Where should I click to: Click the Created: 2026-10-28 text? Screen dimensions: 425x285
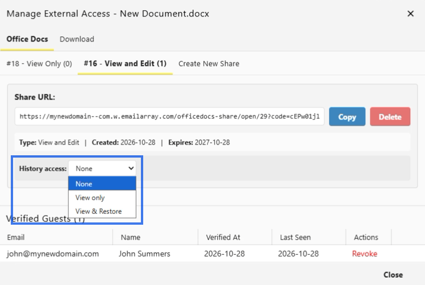124,142
